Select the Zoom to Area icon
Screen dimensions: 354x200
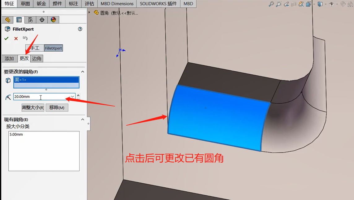(279, 4)
